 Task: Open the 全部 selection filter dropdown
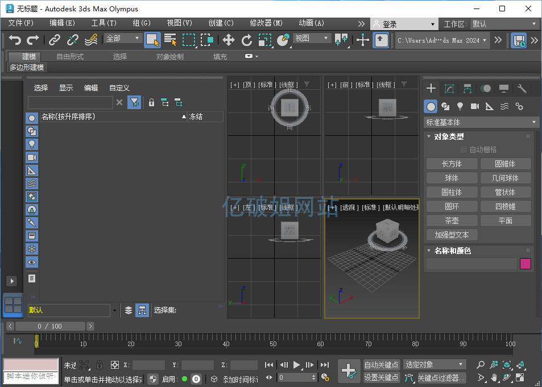[121, 39]
